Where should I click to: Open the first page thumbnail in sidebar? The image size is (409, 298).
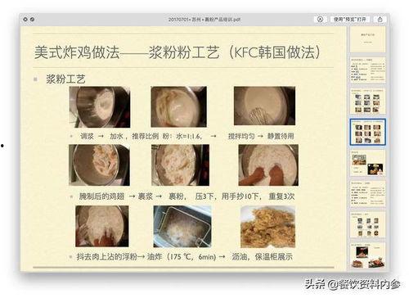367,39
